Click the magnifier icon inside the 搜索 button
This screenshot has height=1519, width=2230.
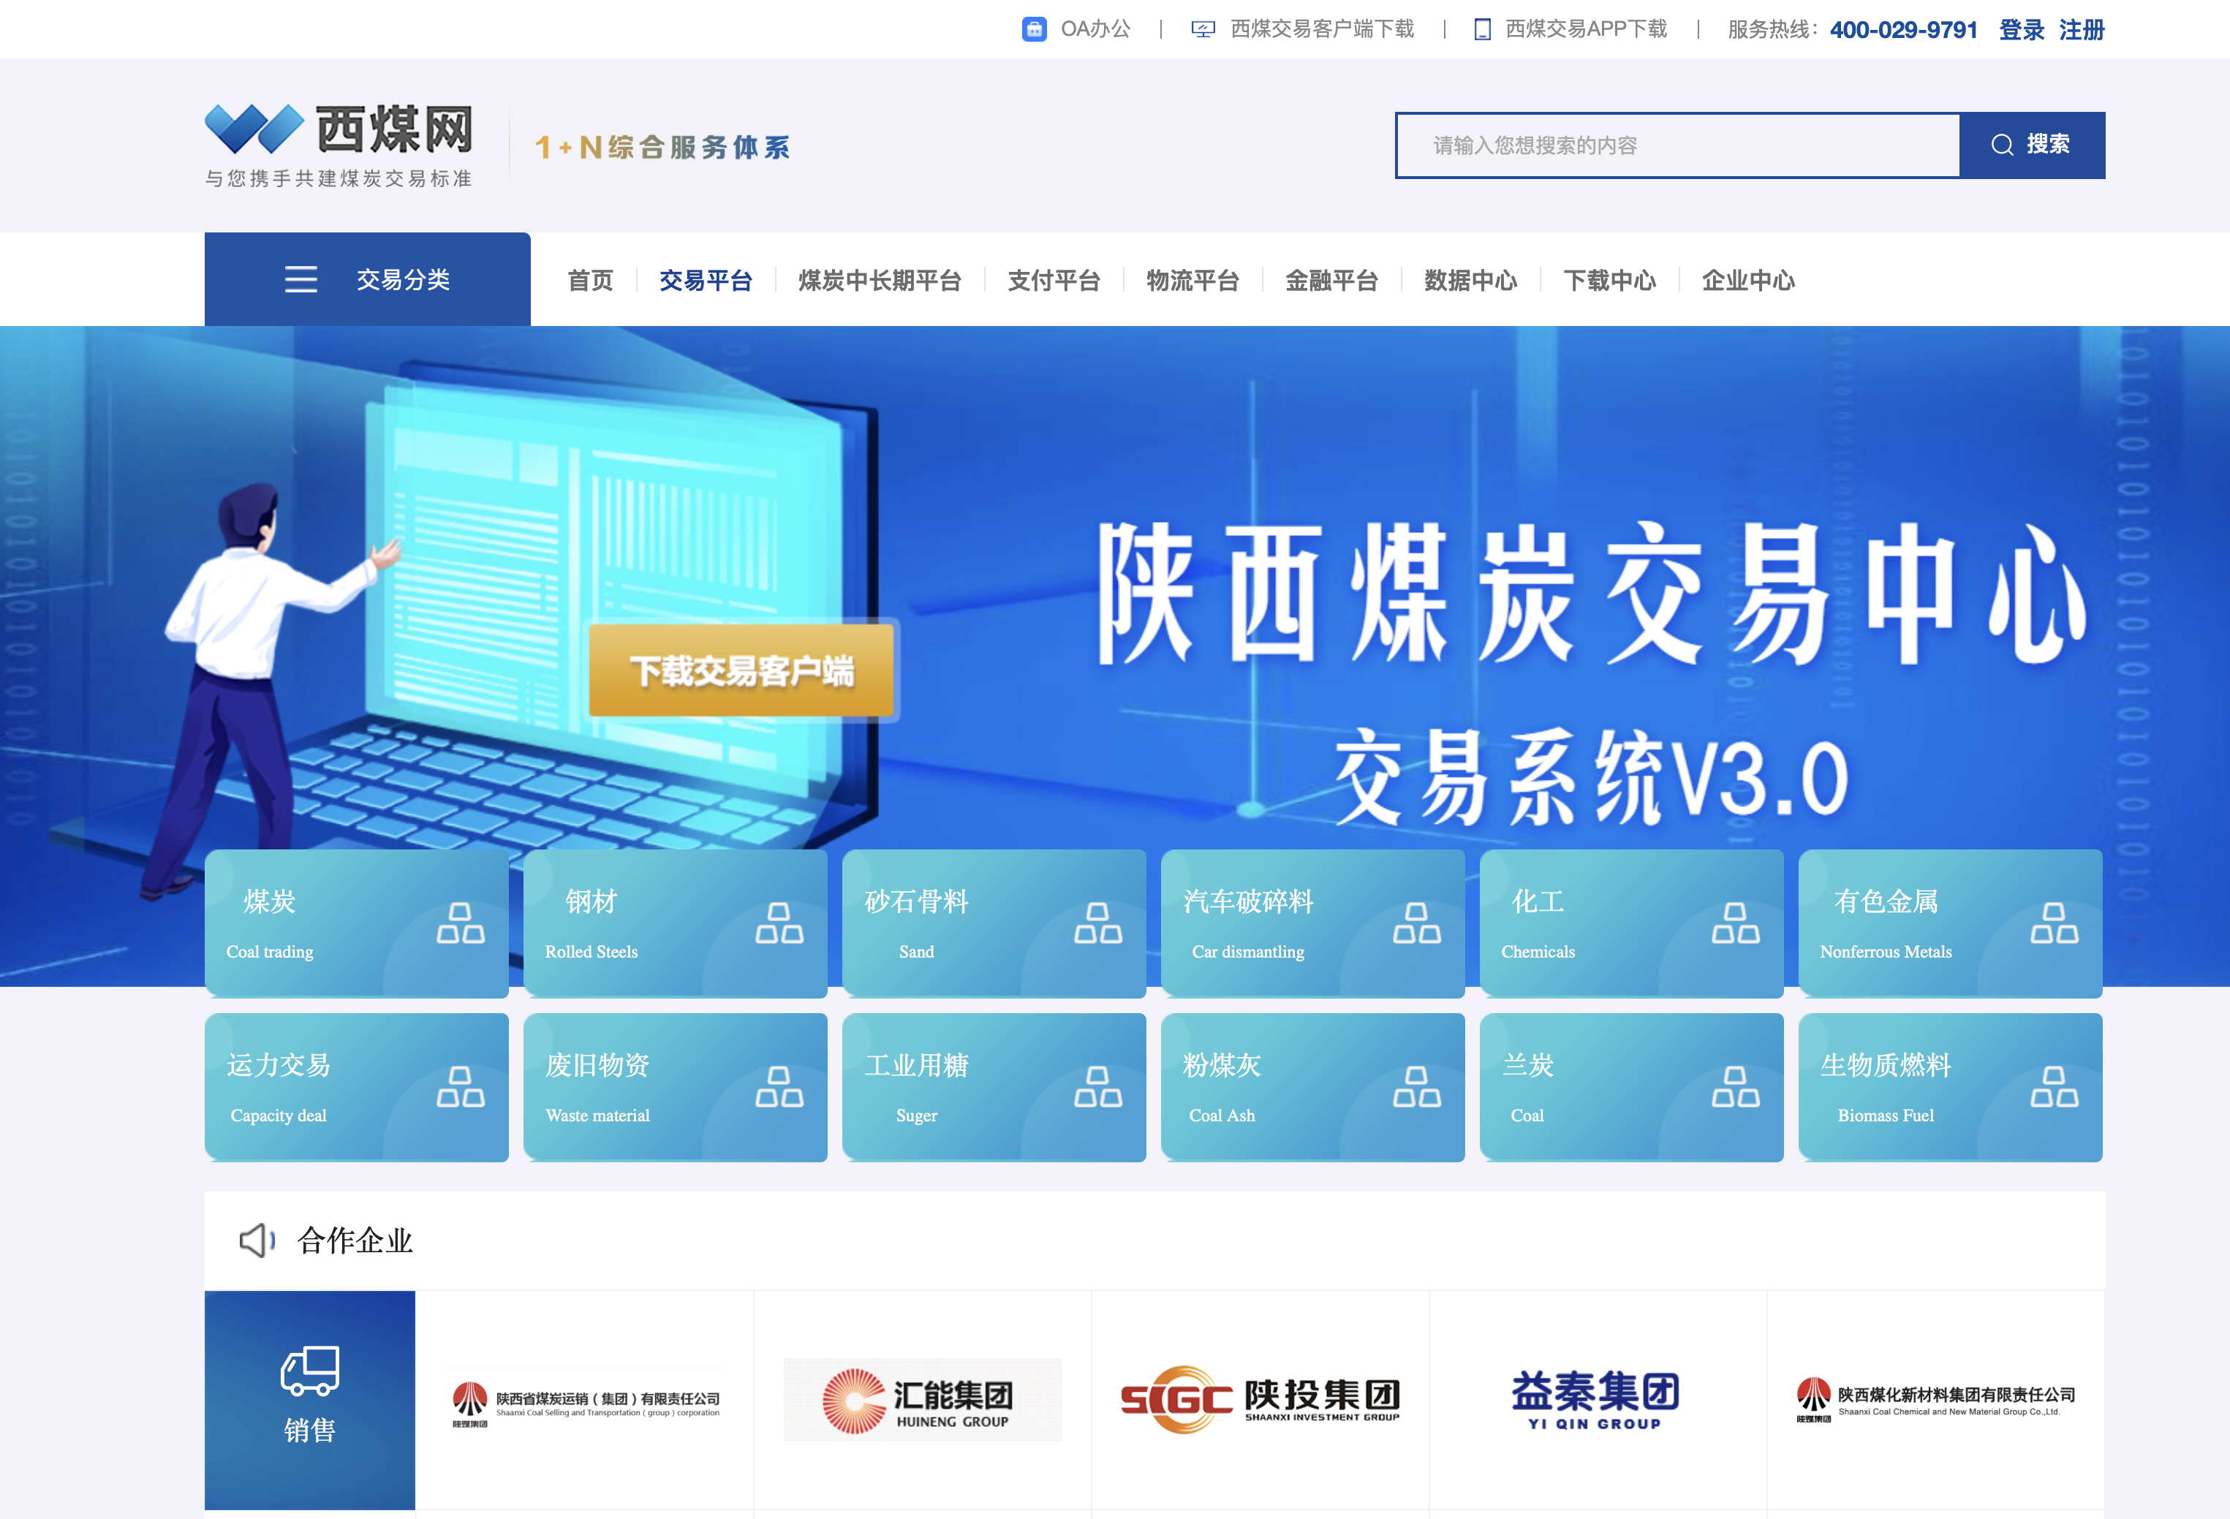point(2002,145)
